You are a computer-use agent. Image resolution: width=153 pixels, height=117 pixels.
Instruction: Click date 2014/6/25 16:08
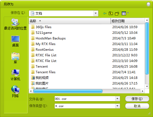(x=125, y=67)
